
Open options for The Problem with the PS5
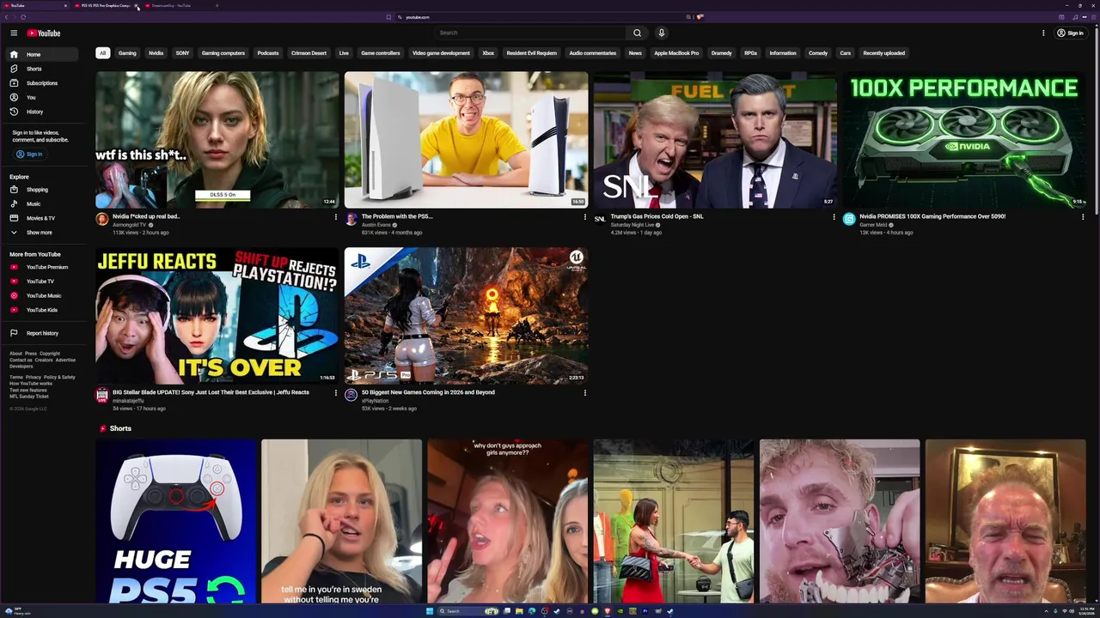(584, 217)
